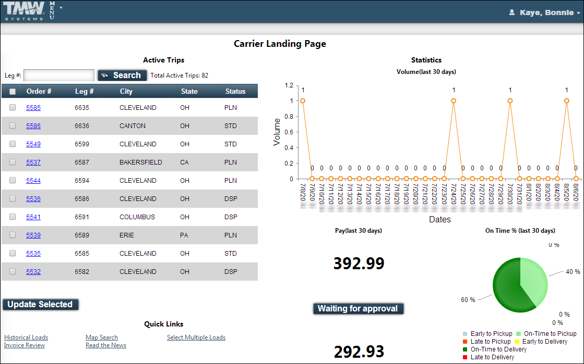Click the 292.93 pay amount
Screen dimensions: 584x364
(359, 352)
